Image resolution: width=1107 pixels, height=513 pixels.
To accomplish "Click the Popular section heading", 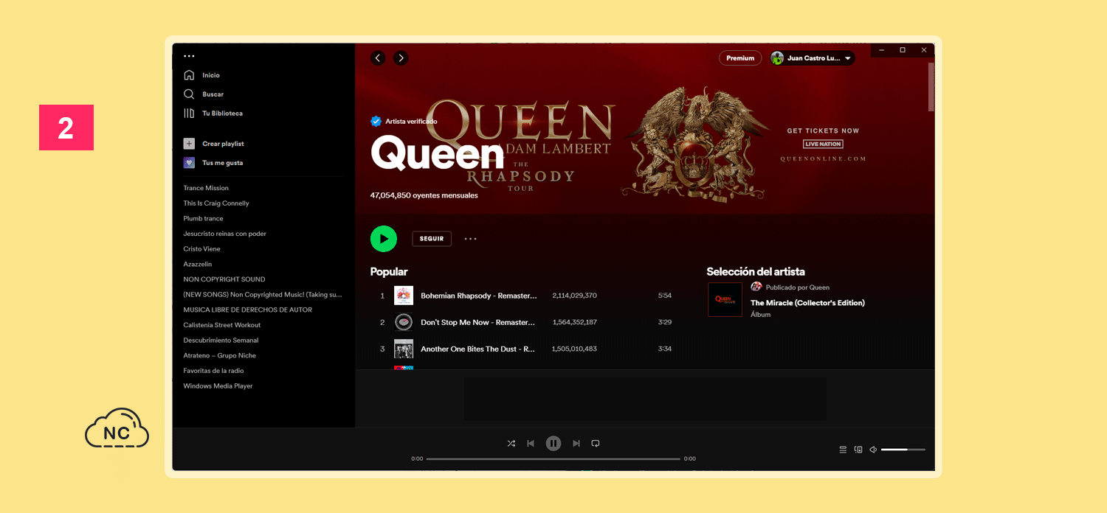I will [389, 272].
